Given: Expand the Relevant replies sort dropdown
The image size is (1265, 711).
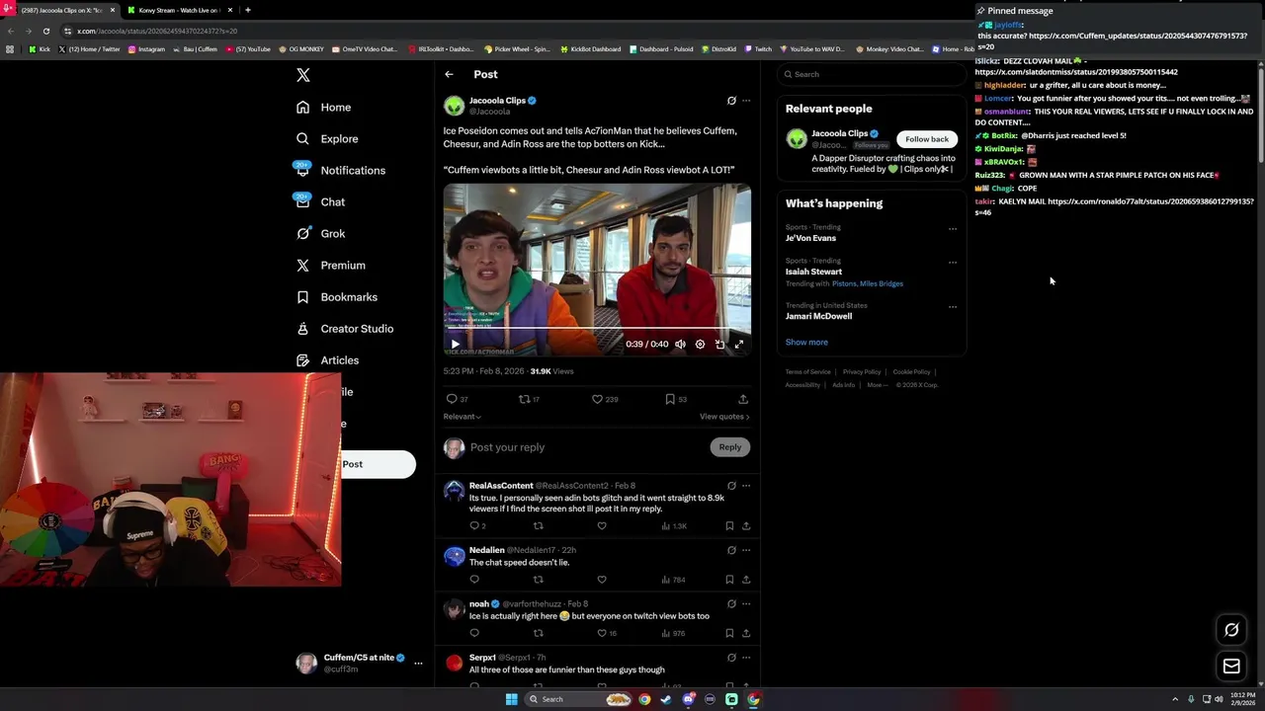Looking at the screenshot, I should click(462, 417).
